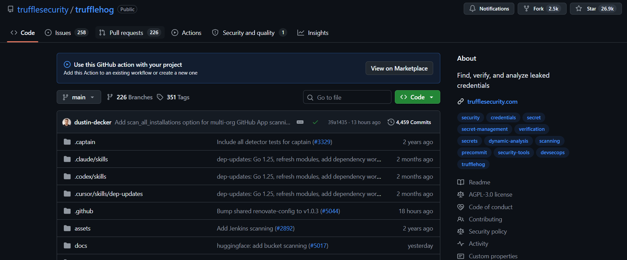Expand the main branch selector dropdown
627x260 pixels.
pyautogui.click(x=79, y=97)
